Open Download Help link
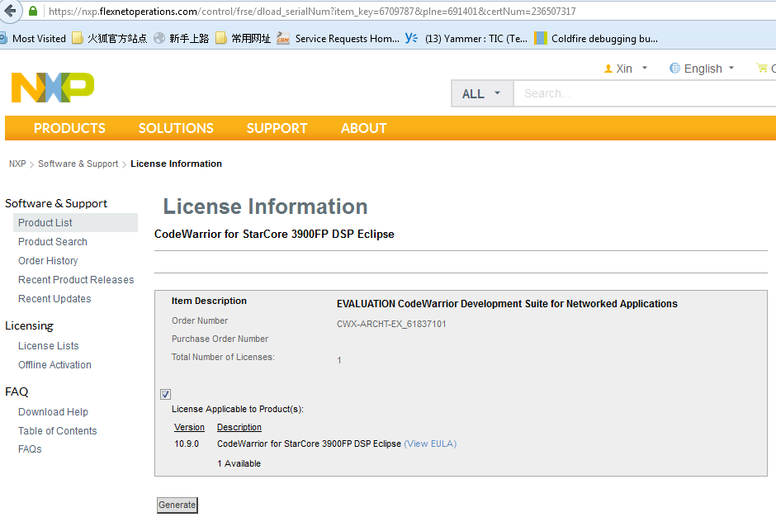The width and height of the screenshot is (776, 522). (x=53, y=412)
